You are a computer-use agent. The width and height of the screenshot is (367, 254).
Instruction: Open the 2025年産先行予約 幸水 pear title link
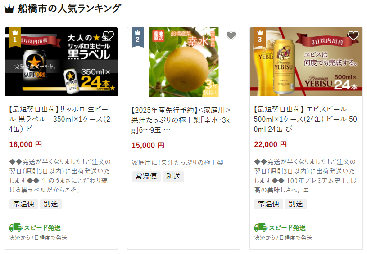pos(181,120)
